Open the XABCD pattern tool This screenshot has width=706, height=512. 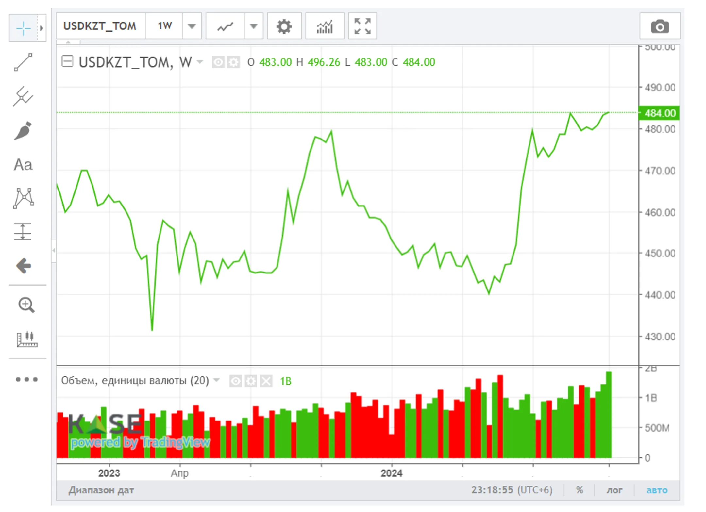click(23, 198)
